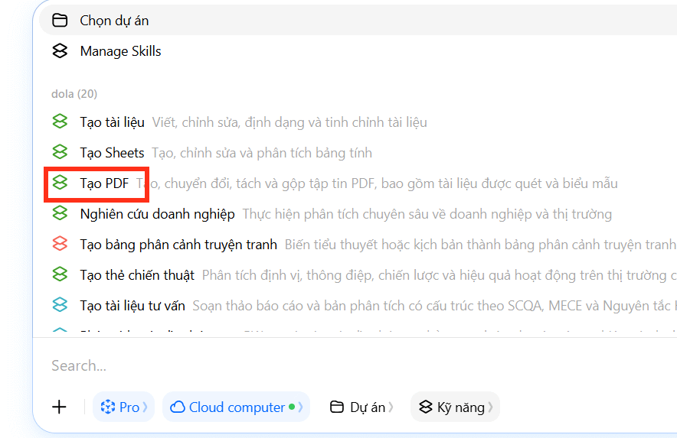Choose Tạo bảng phân cảnh truyện tranh skill
This screenshot has width=677, height=438.
click(x=358, y=245)
